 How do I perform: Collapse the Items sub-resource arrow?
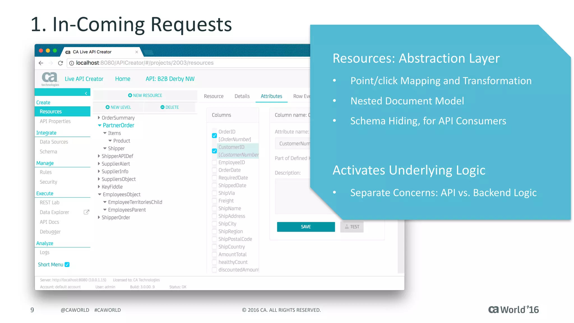coord(105,133)
